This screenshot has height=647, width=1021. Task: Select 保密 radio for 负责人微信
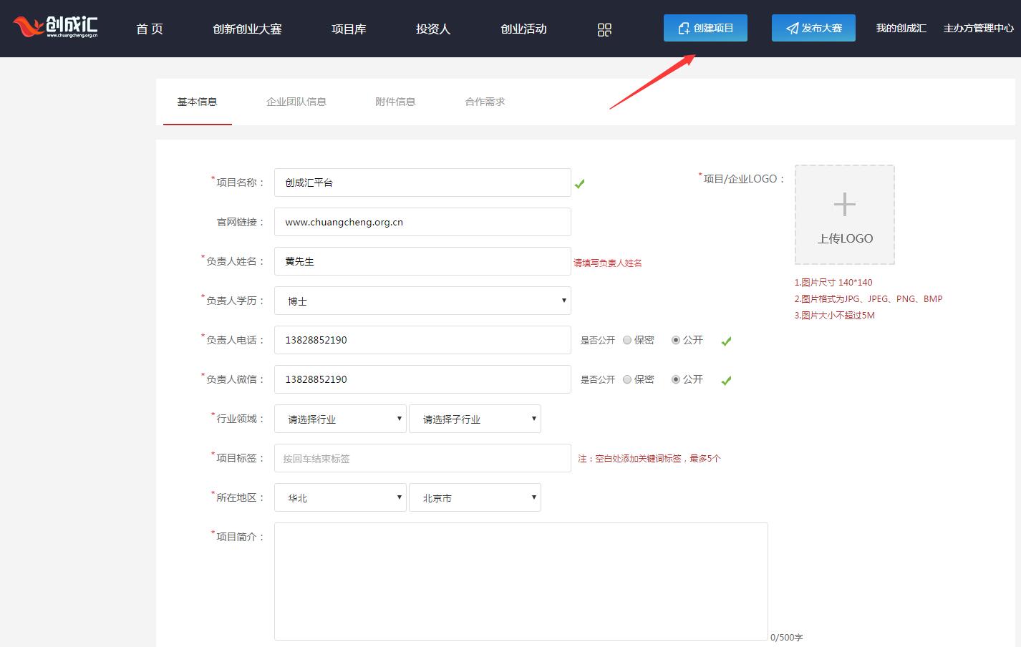pos(627,379)
